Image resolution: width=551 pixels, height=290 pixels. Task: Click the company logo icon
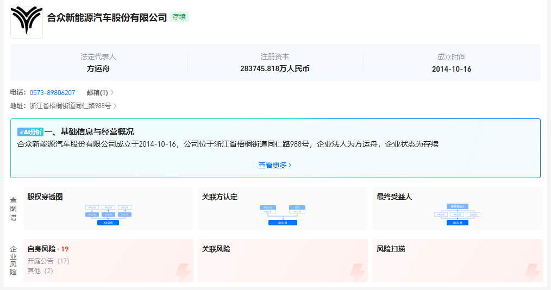[x=26, y=22]
